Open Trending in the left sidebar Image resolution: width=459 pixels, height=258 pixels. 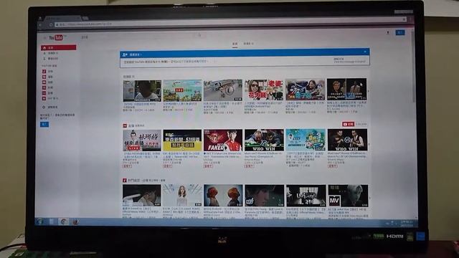50,53
